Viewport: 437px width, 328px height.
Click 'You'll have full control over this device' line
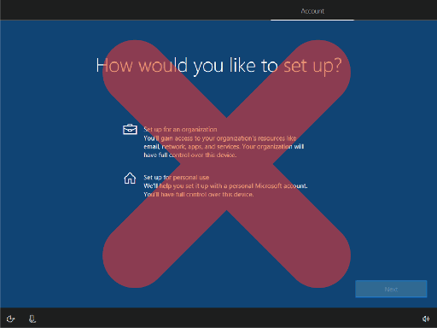pyautogui.click(x=199, y=195)
